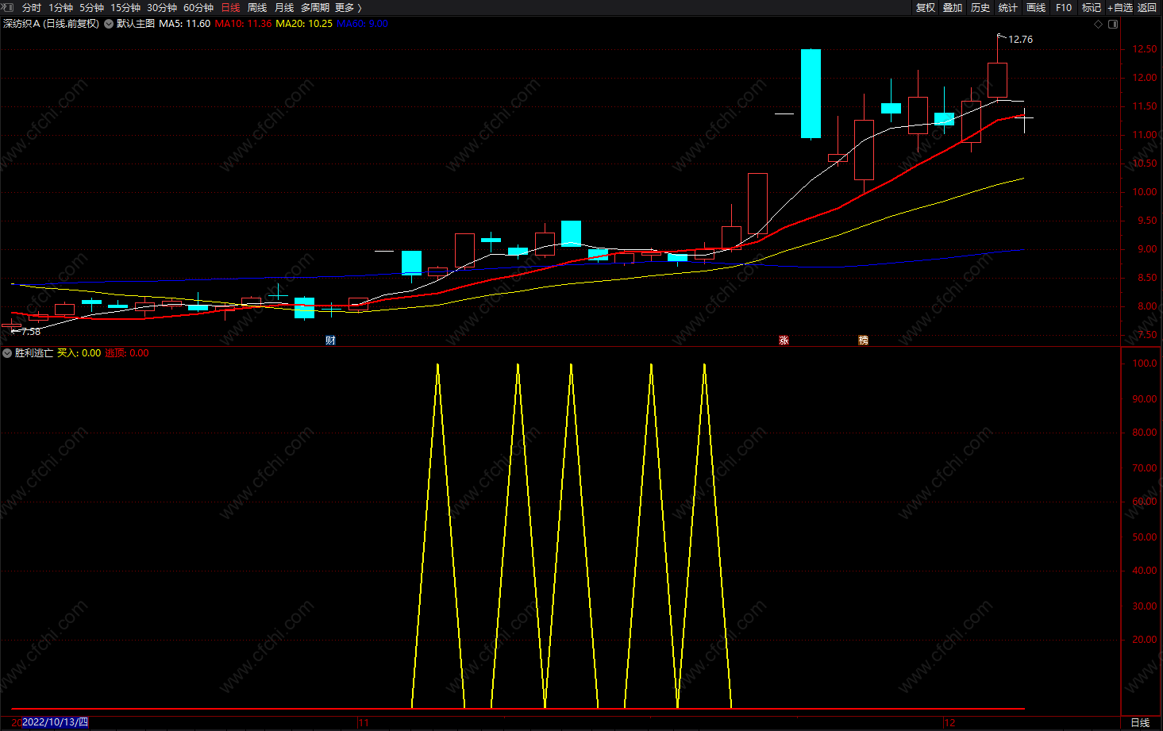This screenshot has width=1163, height=731.
Task: Select the 60分钟 period tab
Action: 198,7
